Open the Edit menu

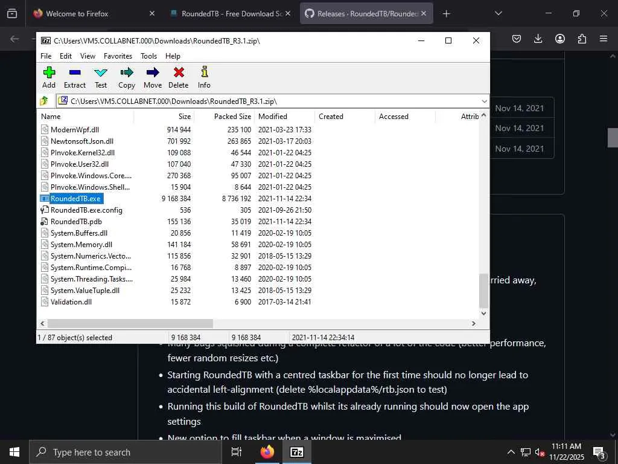(65, 56)
